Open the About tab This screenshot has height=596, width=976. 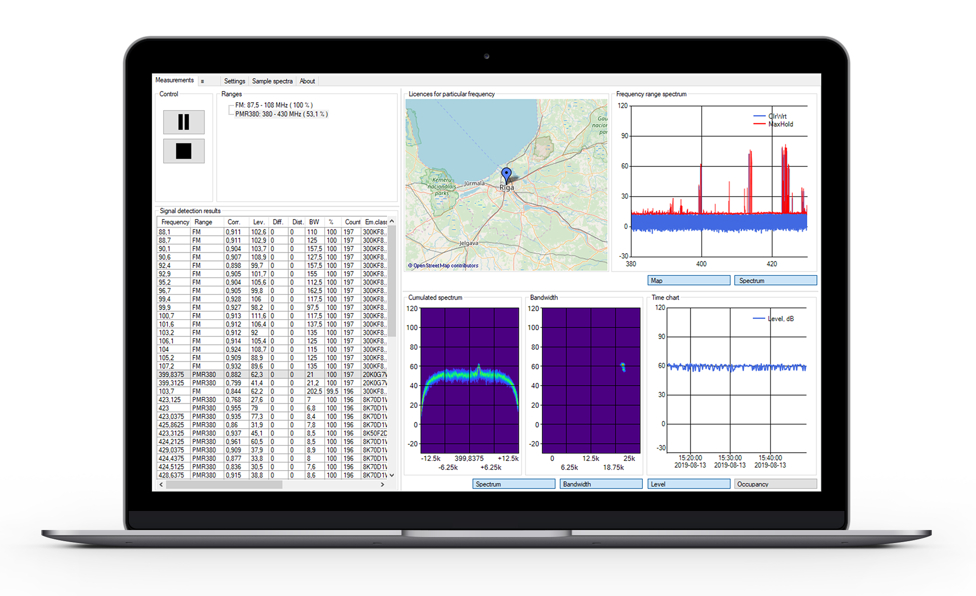click(307, 81)
